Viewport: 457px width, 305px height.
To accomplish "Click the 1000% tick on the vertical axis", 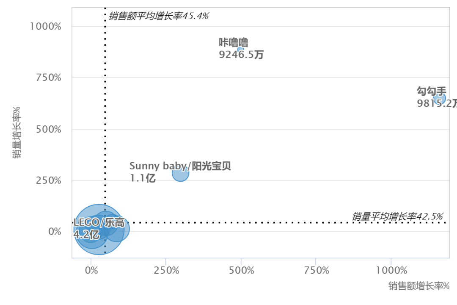I will tap(45, 27).
